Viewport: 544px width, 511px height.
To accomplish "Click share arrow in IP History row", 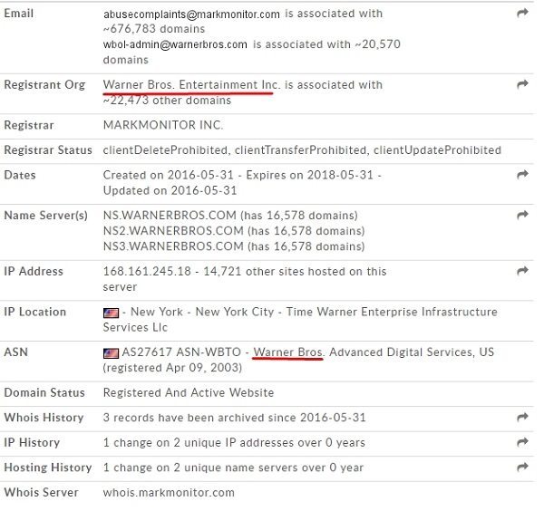I will pos(522,442).
